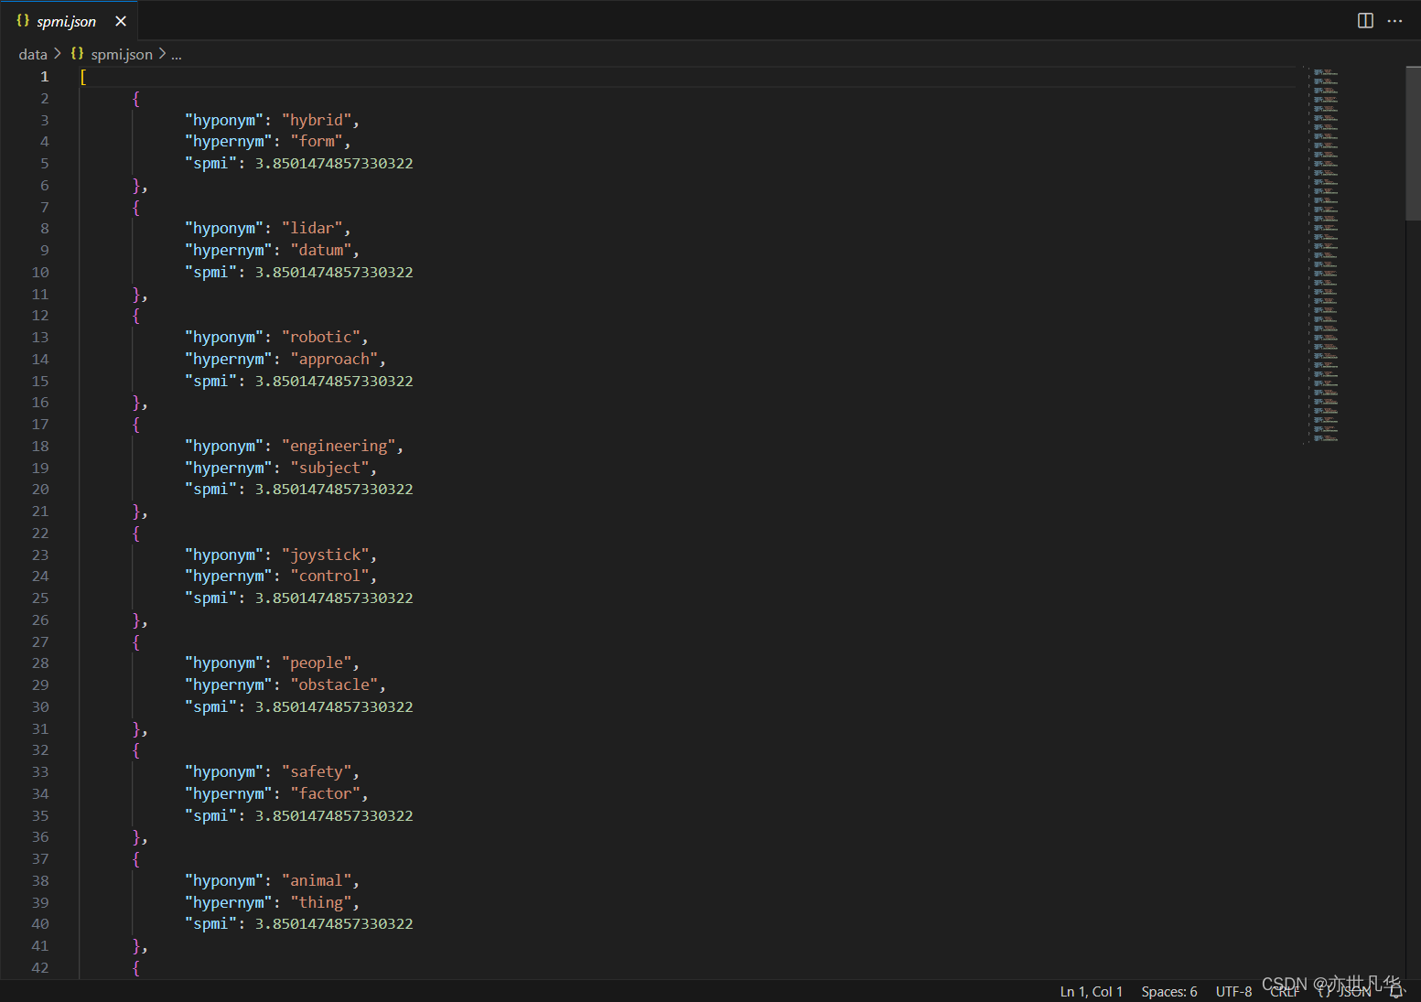Click the value "hybrid" on line 3
The image size is (1421, 1002).
(x=317, y=121)
